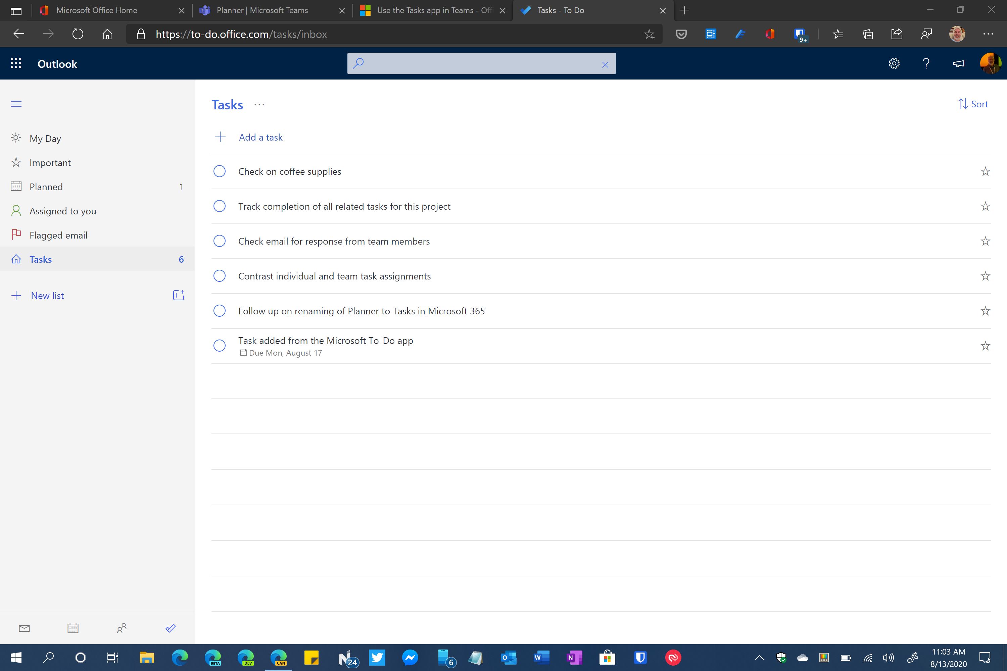Collapse the sidebar with the hamburger icon

[16, 104]
